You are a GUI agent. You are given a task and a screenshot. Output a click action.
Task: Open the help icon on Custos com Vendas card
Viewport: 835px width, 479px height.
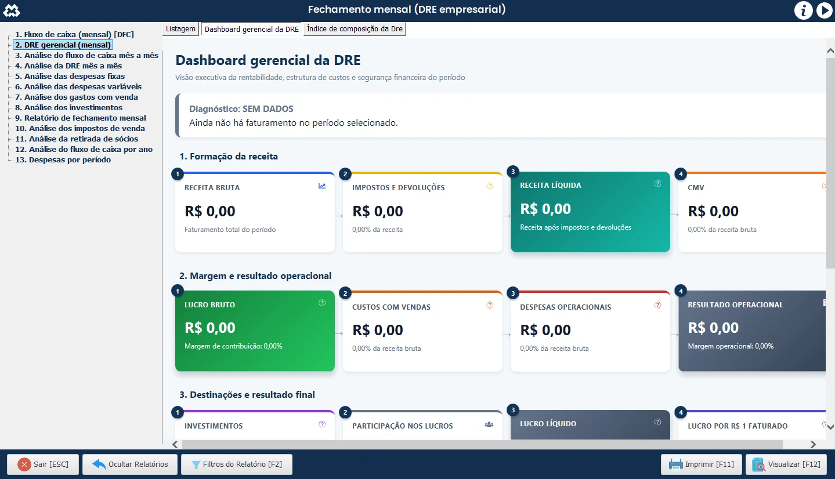pos(490,305)
